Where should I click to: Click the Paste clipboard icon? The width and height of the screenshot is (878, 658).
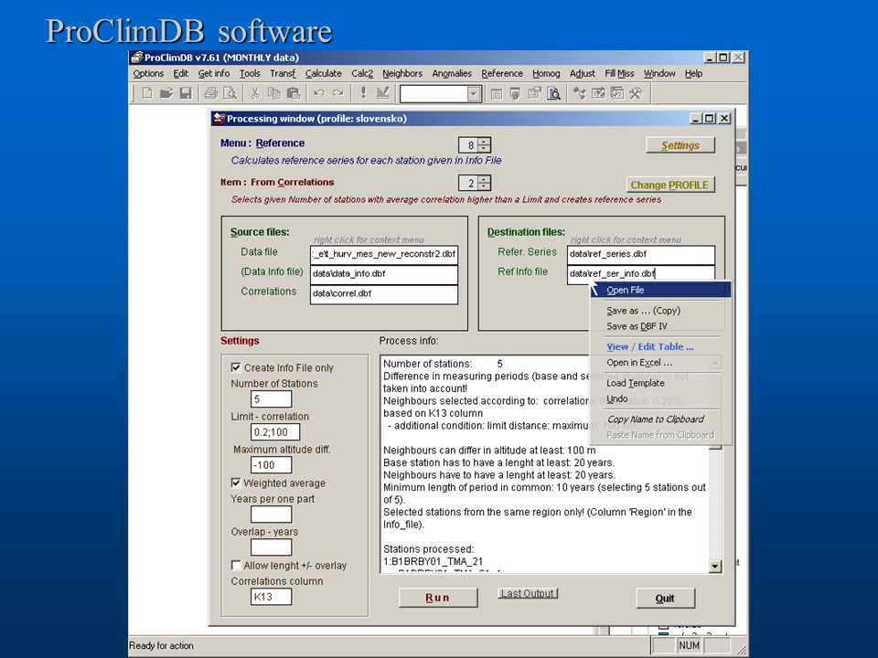[x=293, y=93]
